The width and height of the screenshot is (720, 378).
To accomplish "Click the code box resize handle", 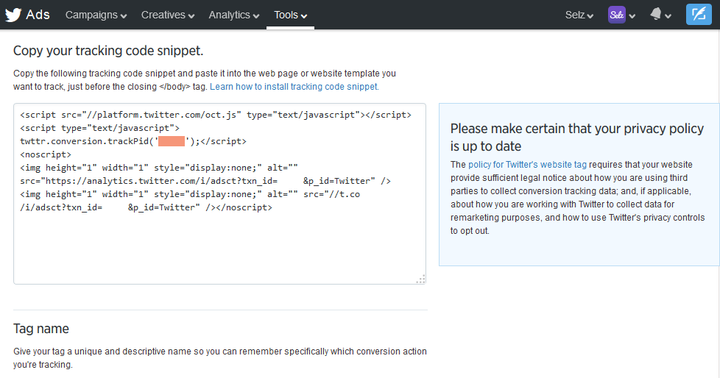I will pos(420,279).
